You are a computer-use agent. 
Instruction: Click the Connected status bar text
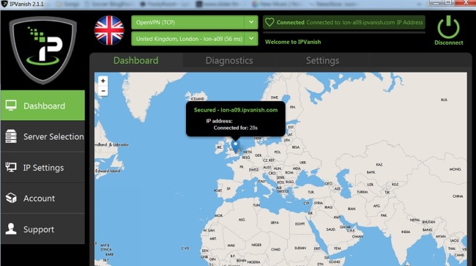click(344, 22)
